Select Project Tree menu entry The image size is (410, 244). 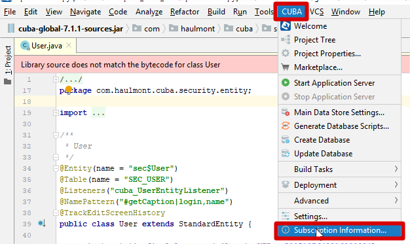(x=339, y=40)
